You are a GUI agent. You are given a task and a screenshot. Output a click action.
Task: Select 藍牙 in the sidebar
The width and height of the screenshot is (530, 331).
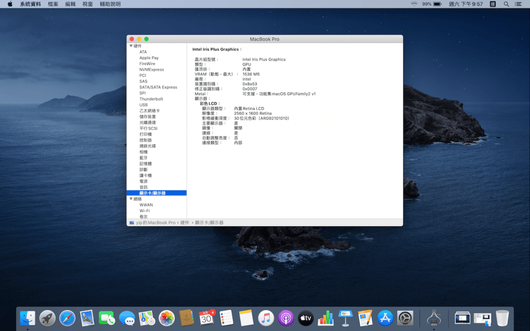(143, 158)
